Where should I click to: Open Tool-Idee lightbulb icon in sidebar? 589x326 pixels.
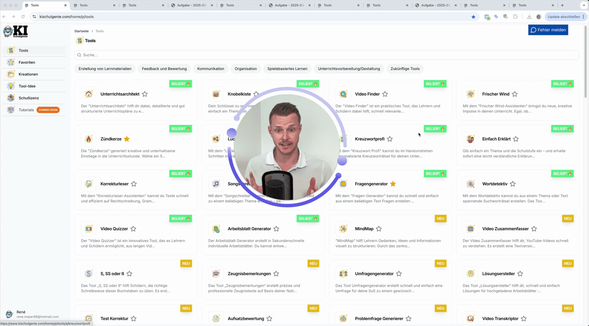click(11, 86)
